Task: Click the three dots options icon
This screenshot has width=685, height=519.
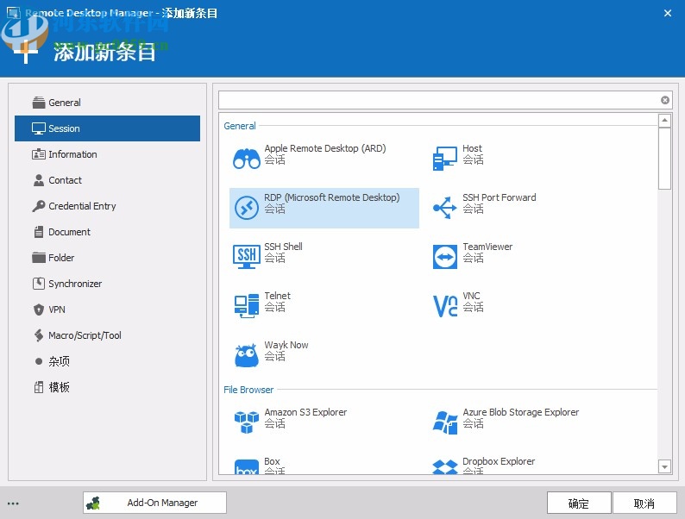Action: point(13,503)
